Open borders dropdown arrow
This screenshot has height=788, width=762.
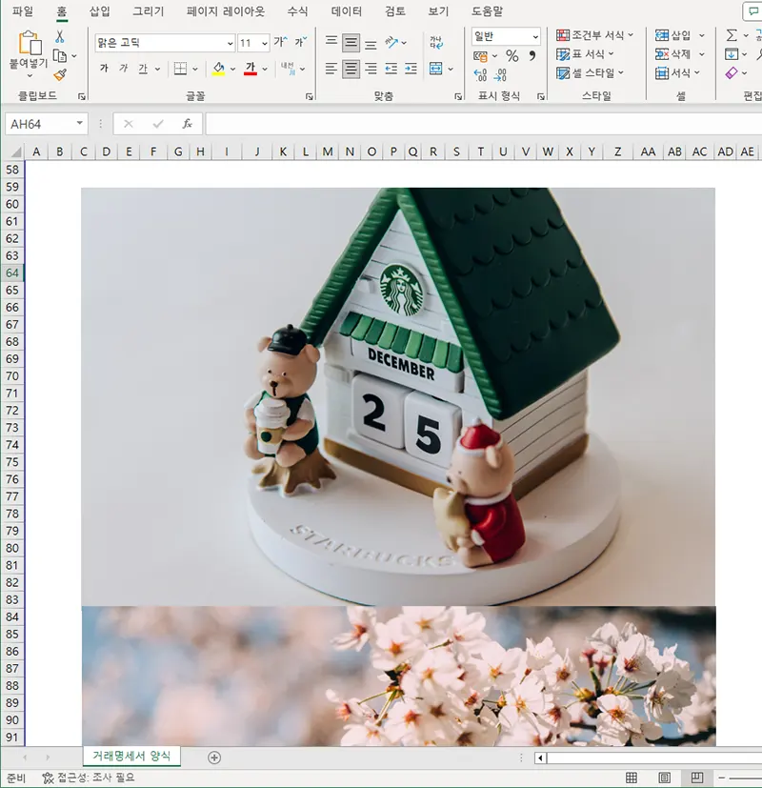(x=195, y=69)
